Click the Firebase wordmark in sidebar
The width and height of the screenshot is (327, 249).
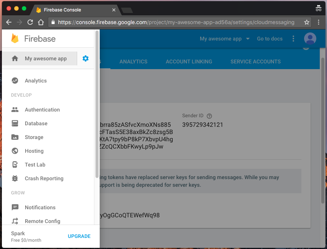click(40, 39)
